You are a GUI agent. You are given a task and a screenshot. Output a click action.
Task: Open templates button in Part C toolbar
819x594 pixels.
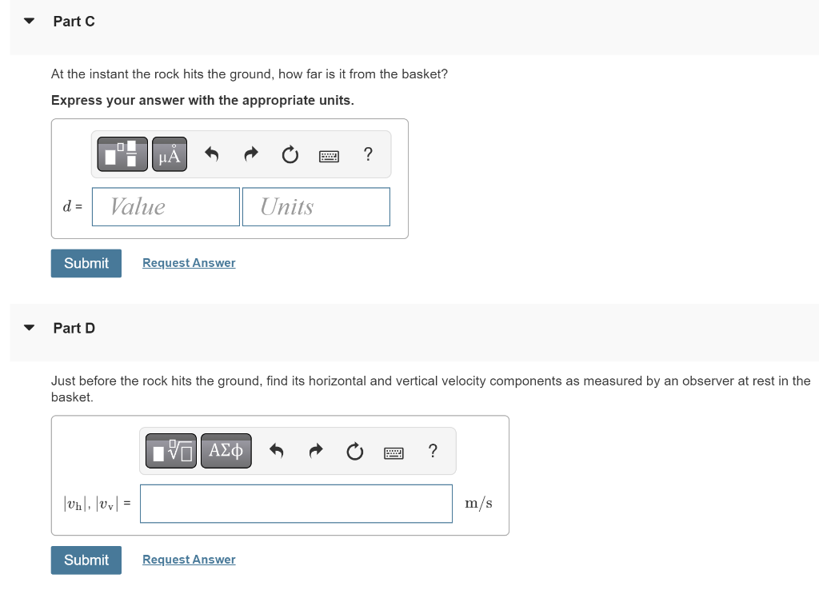[122, 154]
